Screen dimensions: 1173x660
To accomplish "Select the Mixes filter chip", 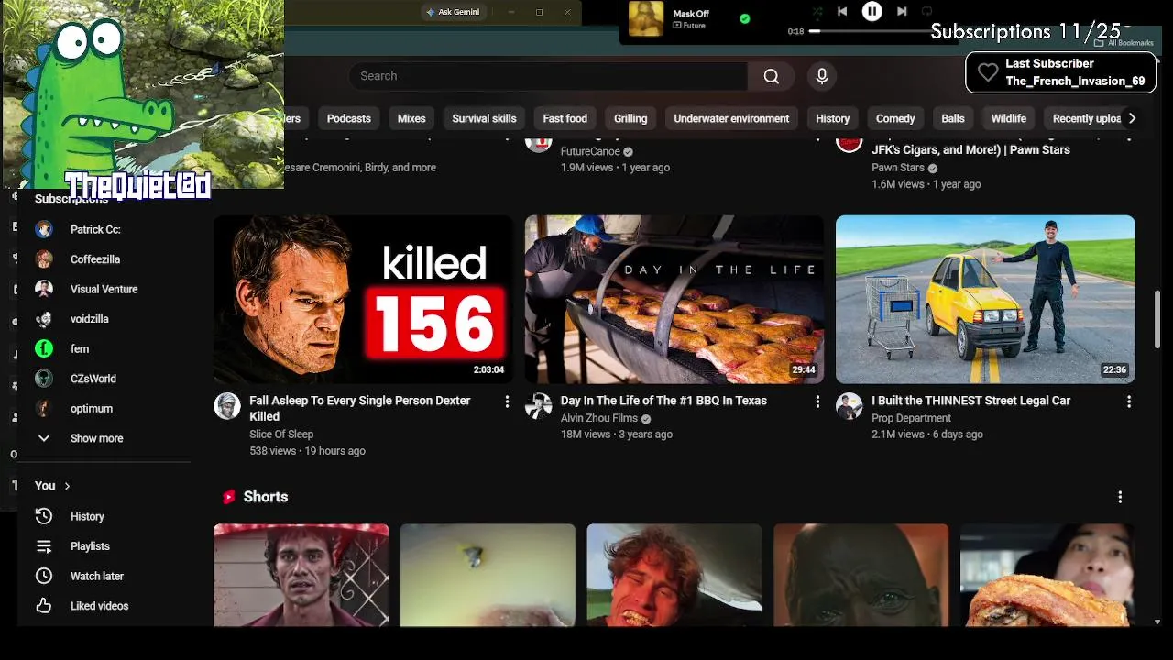I will [411, 118].
